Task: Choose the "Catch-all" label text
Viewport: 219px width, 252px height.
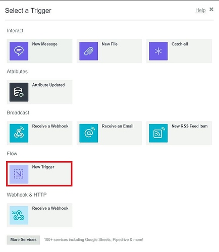Action: tap(180, 44)
